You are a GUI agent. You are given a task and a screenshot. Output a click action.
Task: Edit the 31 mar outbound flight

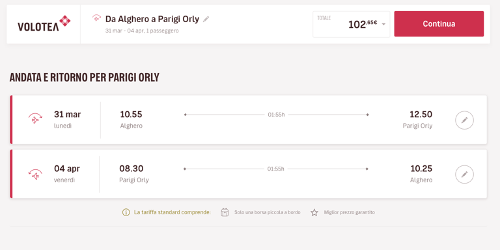464,120
